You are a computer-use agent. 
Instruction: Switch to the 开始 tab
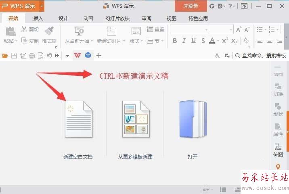[13, 19]
